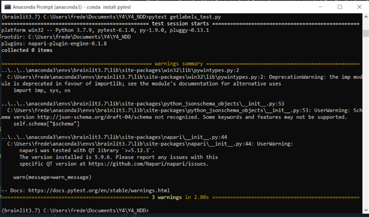
Task: Click the 'import imp, sys, os' line
Action: pyautogui.click(x=42, y=90)
